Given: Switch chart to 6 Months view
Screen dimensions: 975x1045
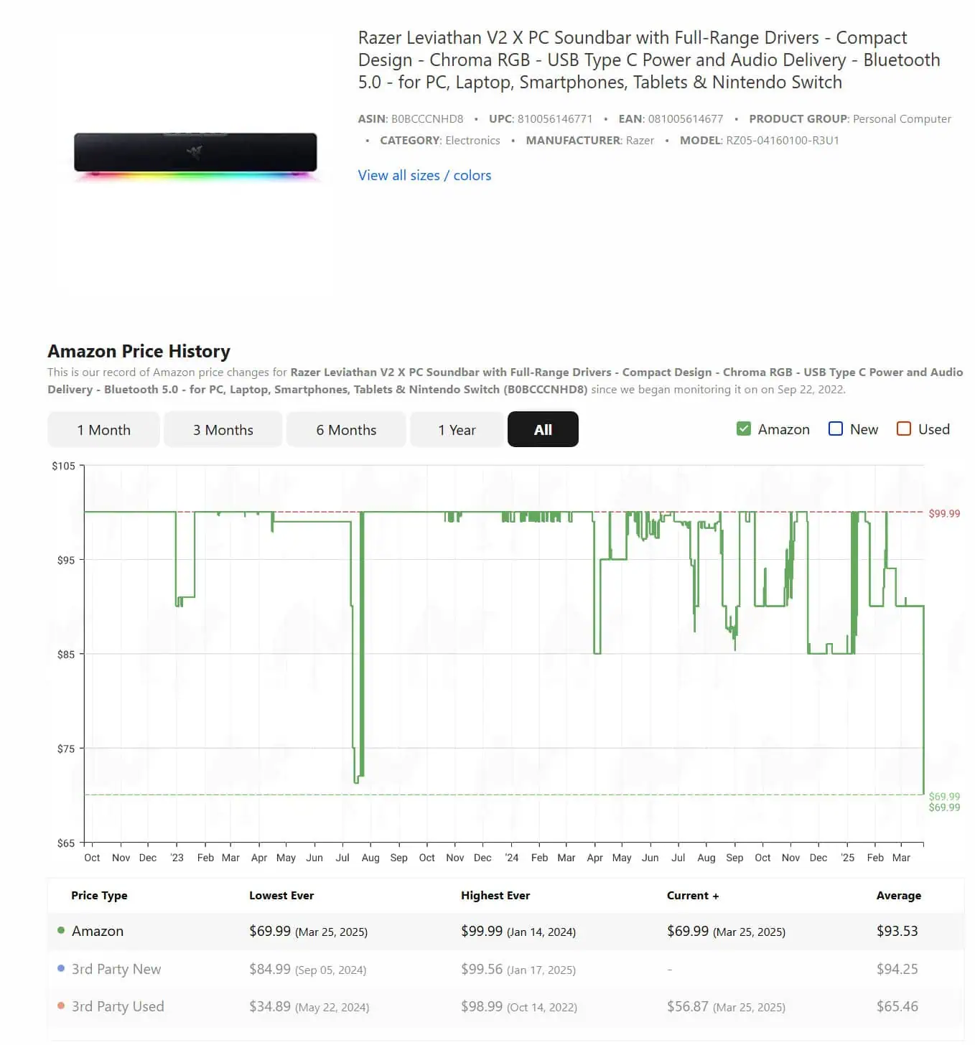Looking at the screenshot, I should tap(346, 429).
